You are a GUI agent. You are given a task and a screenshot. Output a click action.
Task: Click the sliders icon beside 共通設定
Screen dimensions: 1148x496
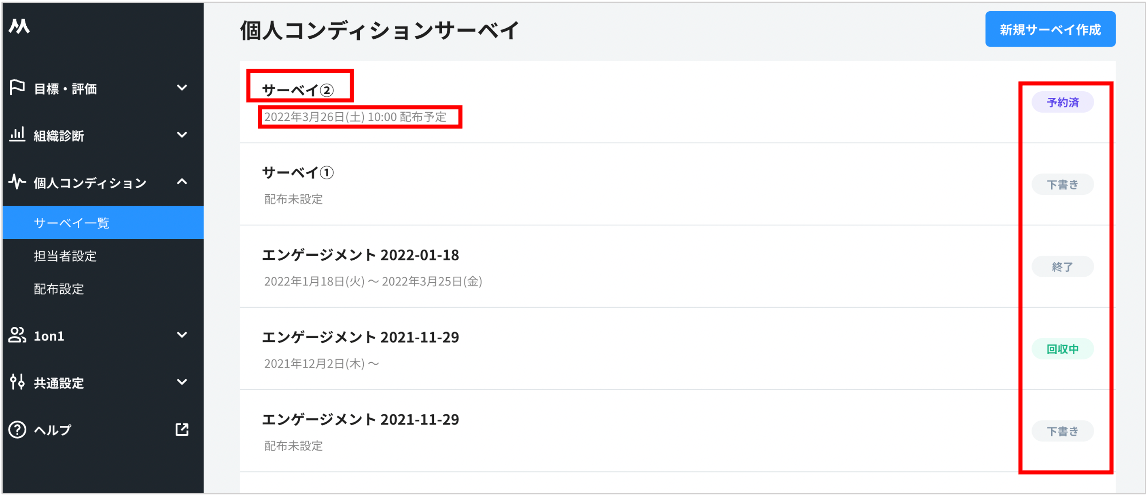click(17, 382)
